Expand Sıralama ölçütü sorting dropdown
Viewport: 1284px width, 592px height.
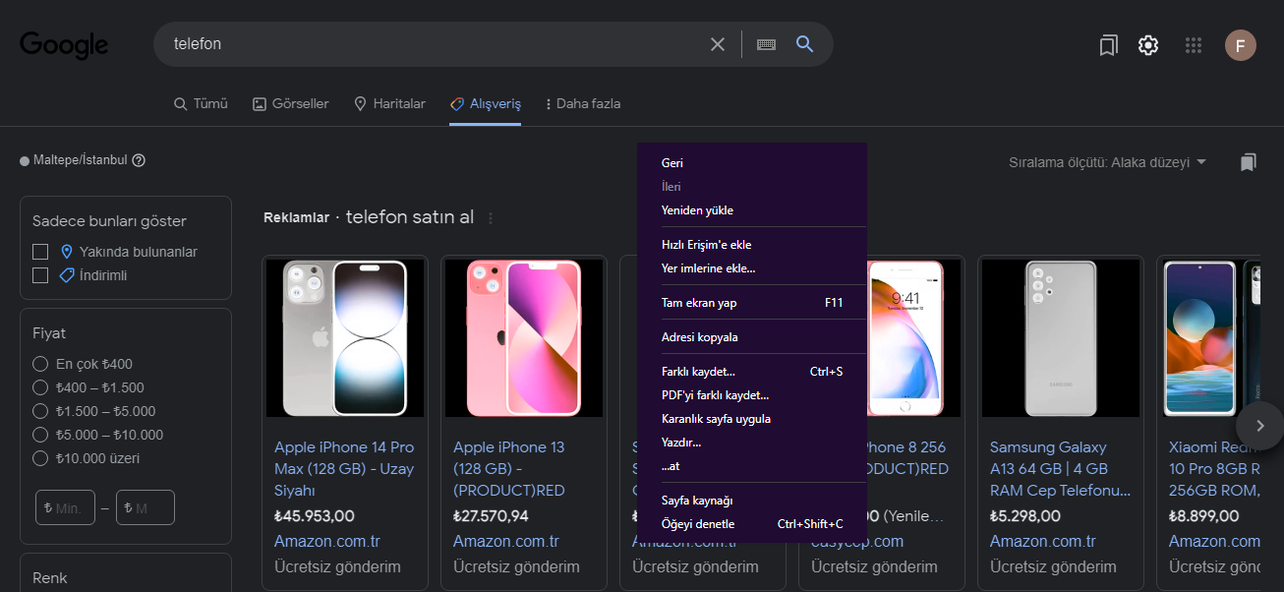(1107, 162)
